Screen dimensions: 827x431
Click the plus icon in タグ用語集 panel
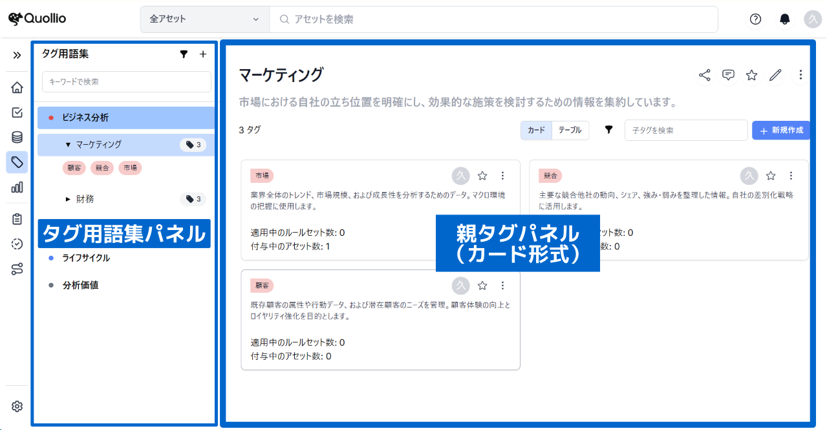pos(202,54)
